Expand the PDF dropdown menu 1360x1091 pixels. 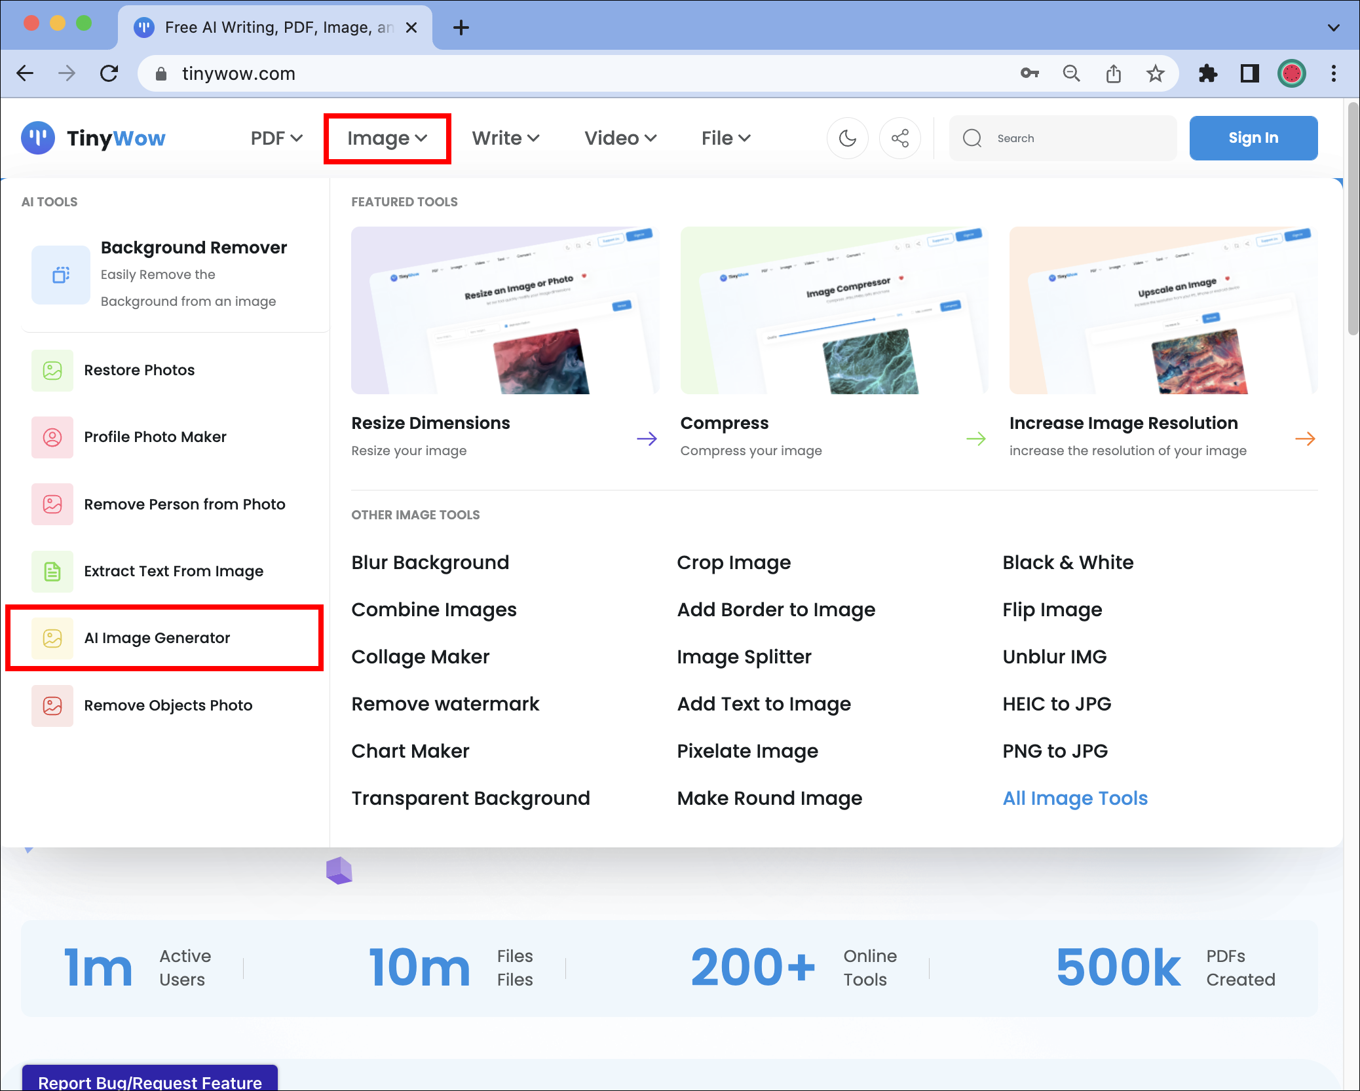click(276, 138)
